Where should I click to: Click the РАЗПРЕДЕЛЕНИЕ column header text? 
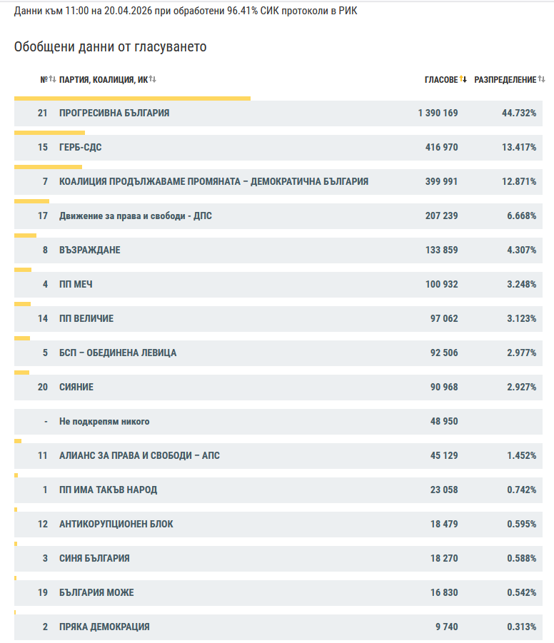[x=505, y=79]
